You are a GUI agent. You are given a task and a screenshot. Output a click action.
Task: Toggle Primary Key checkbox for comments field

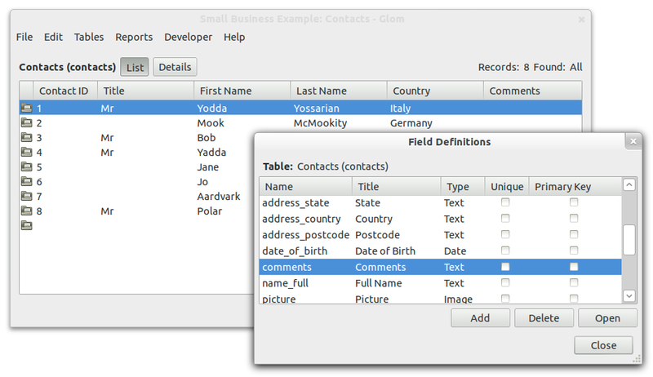pyautogui.click(x=574, y=266)
